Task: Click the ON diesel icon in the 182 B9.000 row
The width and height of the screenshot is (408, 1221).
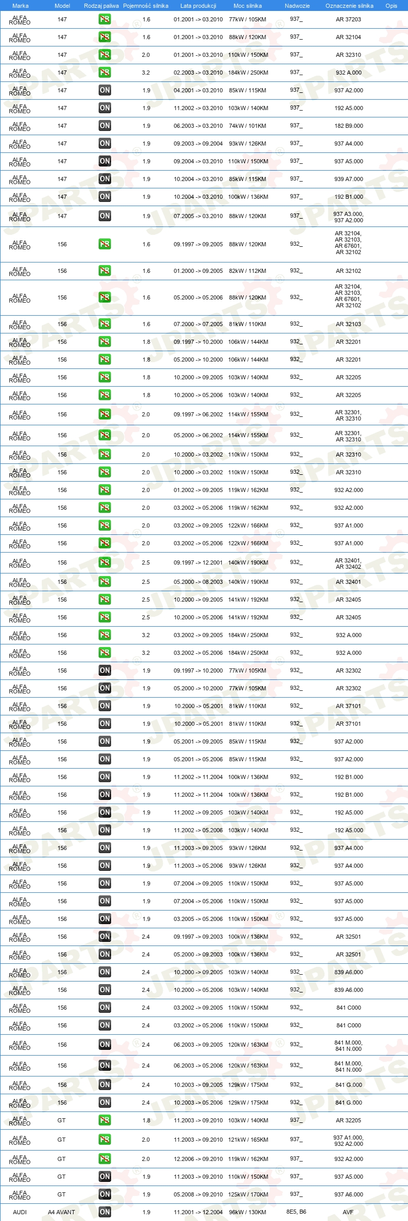Action: pos(105,126)
